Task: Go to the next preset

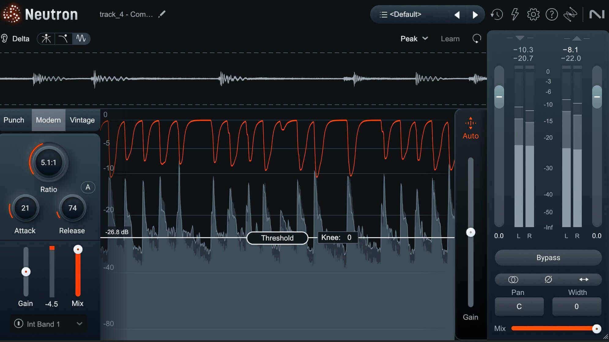Action: click(475, 15)
